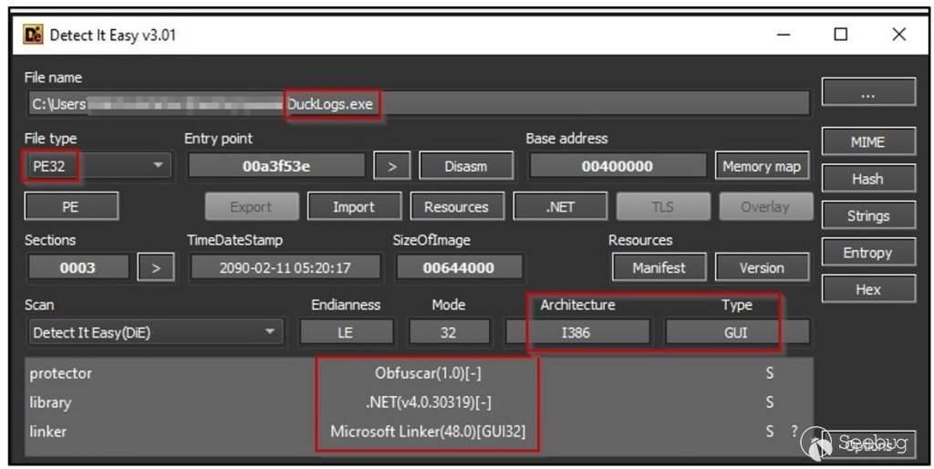934x469 pixels.
Task: Click the Mode 32 field
Action: coord(449,332)
